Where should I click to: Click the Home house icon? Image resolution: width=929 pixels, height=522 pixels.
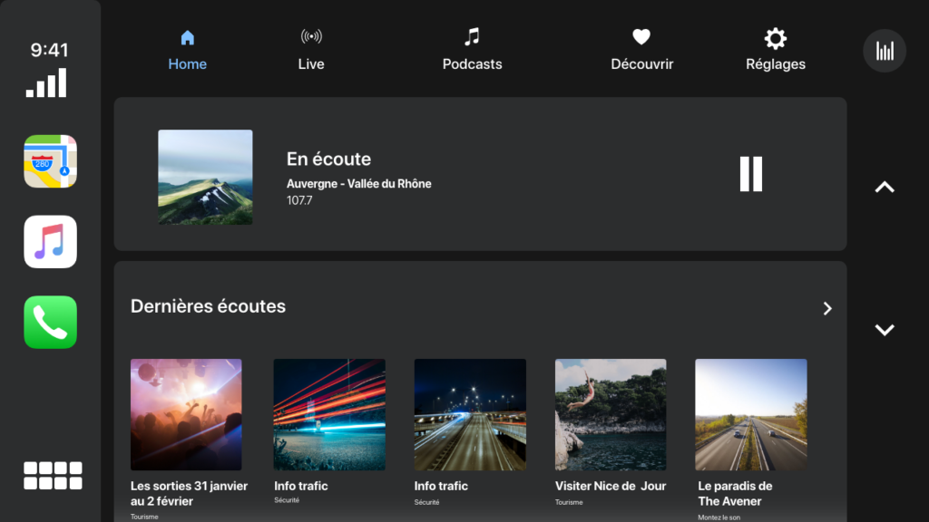click(x=188, y=38)
